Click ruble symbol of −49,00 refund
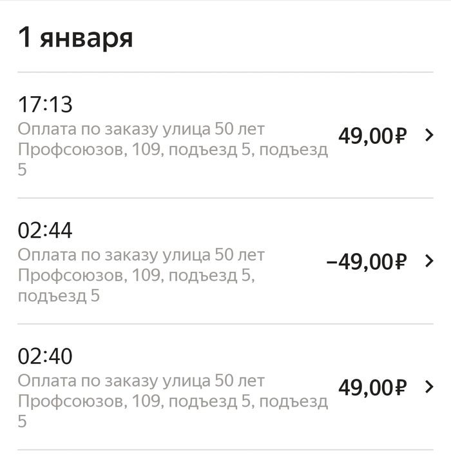 point(401,262)
